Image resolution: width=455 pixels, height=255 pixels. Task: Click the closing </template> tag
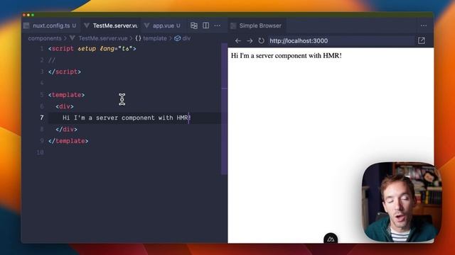(x=68, y=141)
